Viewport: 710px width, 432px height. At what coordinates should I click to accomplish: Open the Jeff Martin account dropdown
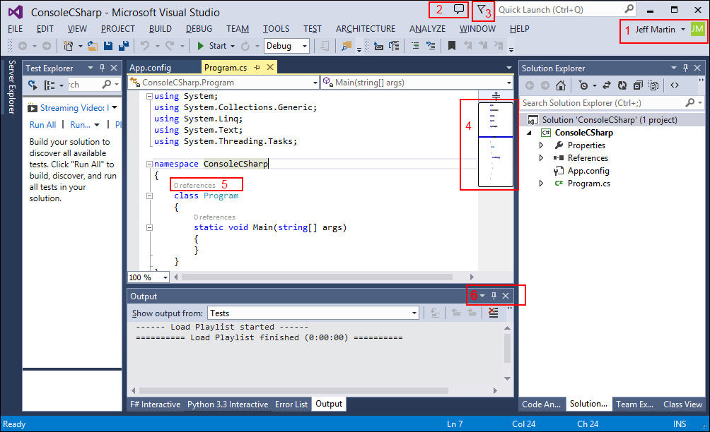pyautogui.click(x=683, y=30)
